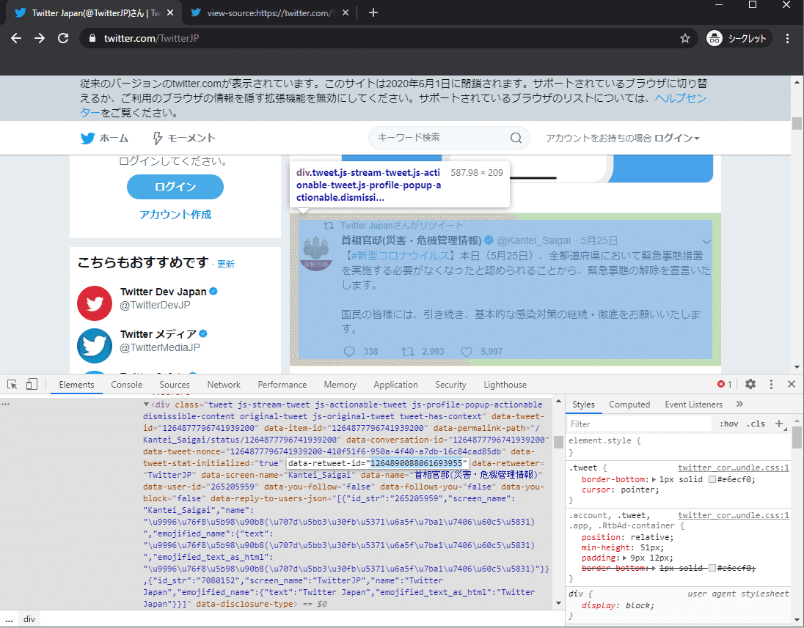This screenshot has height=628, width=804.
Task: Click the アカウント作成 link
Action: [x=175, y=214]
